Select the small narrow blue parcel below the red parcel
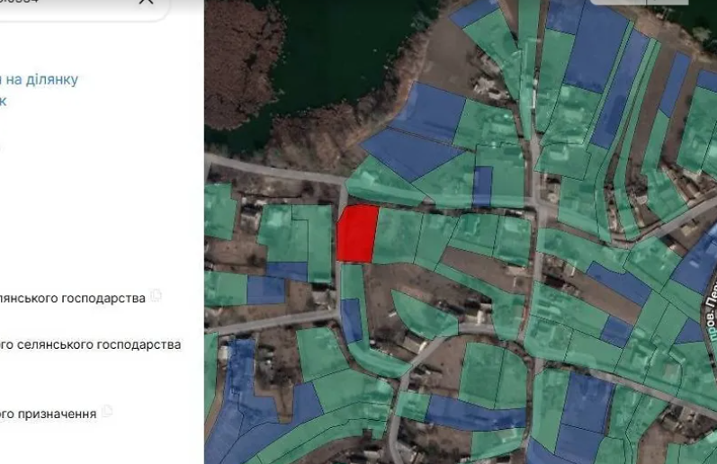This screenshot has height=464, width=717. [352, 320]
